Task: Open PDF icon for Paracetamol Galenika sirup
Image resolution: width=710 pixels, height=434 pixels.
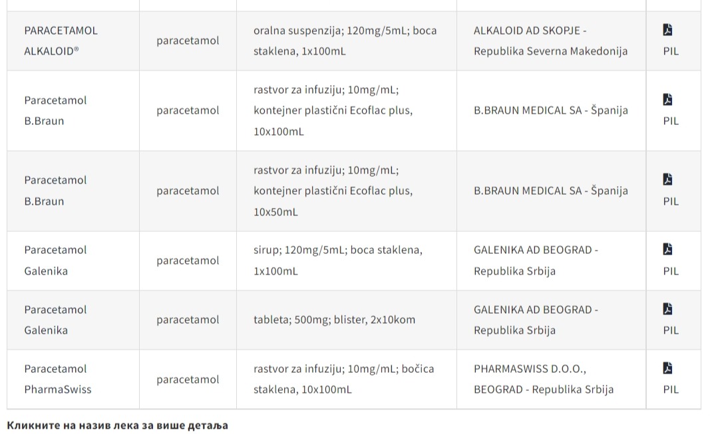Action: coord(667,249)
